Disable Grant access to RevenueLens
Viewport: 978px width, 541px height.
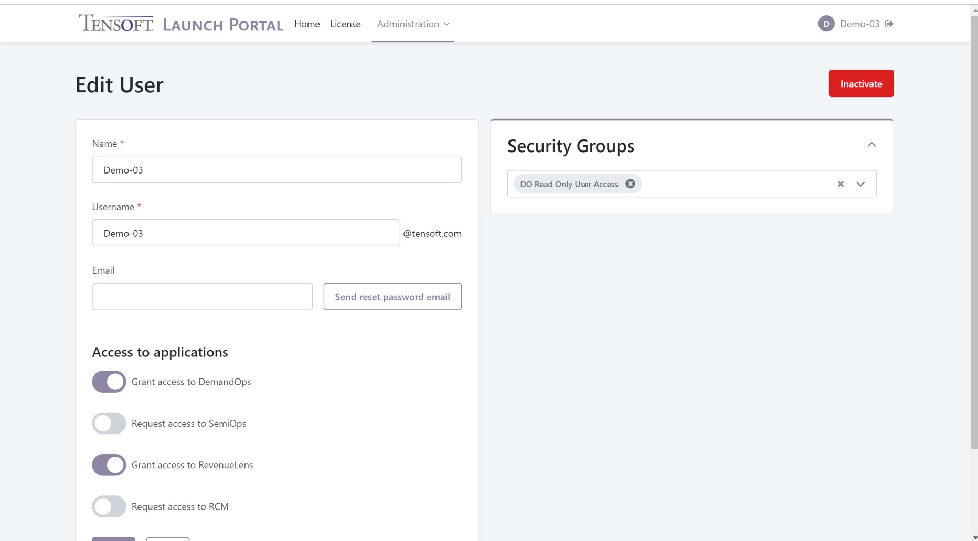(109, 464)
